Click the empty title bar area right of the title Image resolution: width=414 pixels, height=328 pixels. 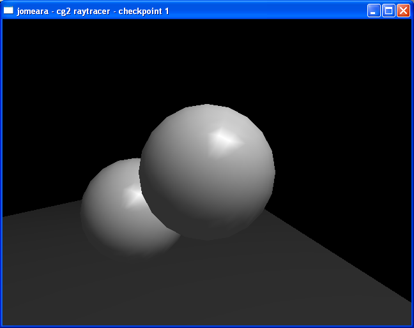pyautogui.click(x=268, y=11)
